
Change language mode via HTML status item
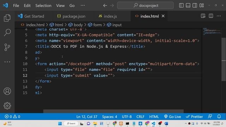pyautogui.click(x=154, y=117)
